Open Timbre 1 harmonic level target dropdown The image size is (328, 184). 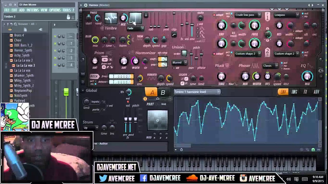click(x=197, y=92)
